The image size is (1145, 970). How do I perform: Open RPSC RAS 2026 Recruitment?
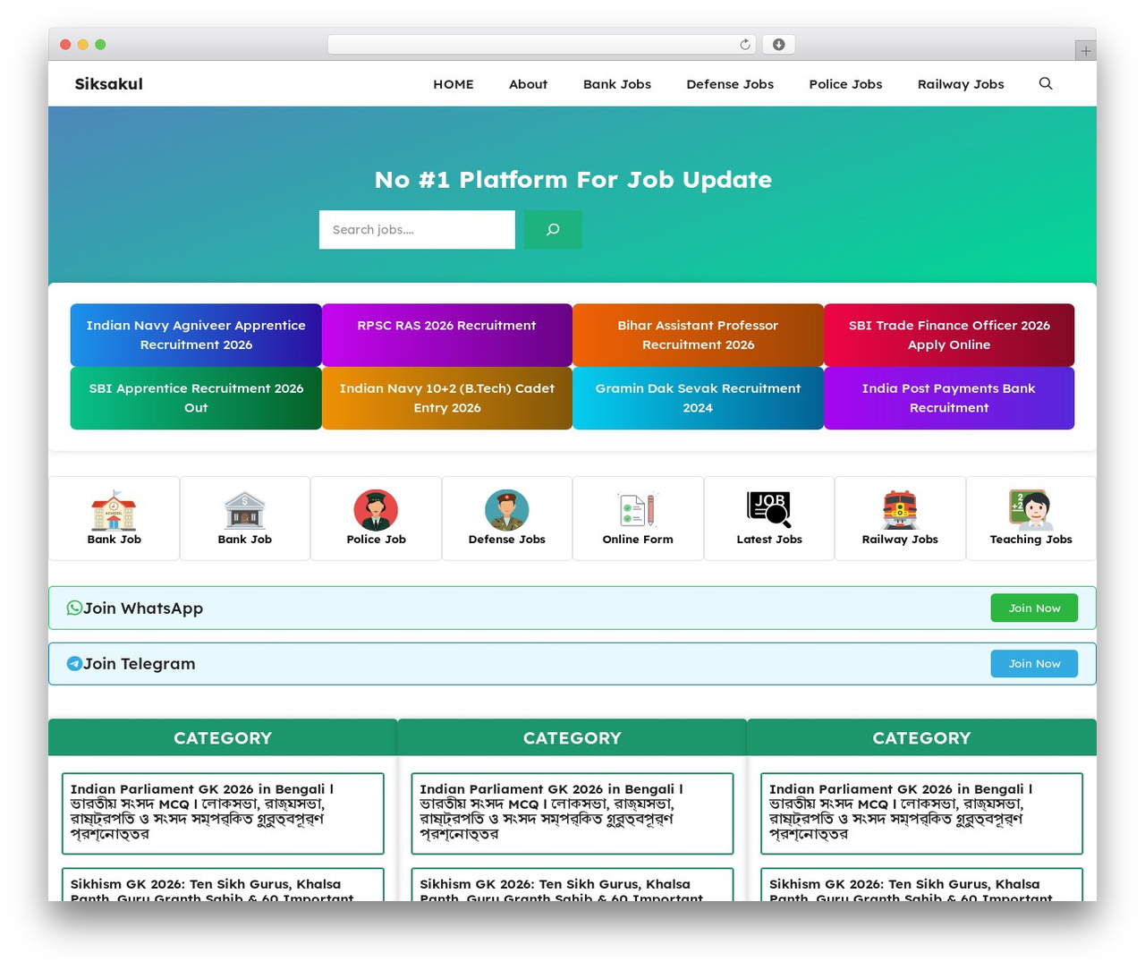(446, 335)
